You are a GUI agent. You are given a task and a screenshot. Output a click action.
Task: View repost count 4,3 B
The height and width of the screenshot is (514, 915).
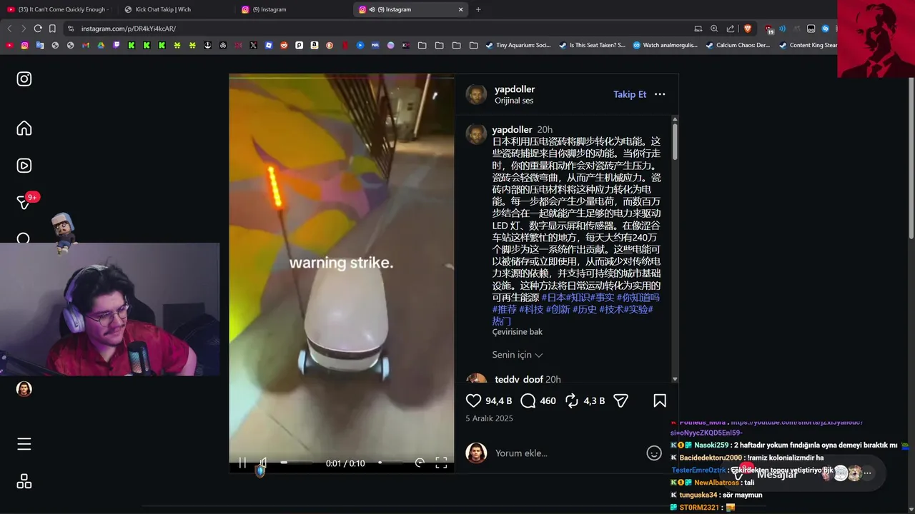click(594, 400)
